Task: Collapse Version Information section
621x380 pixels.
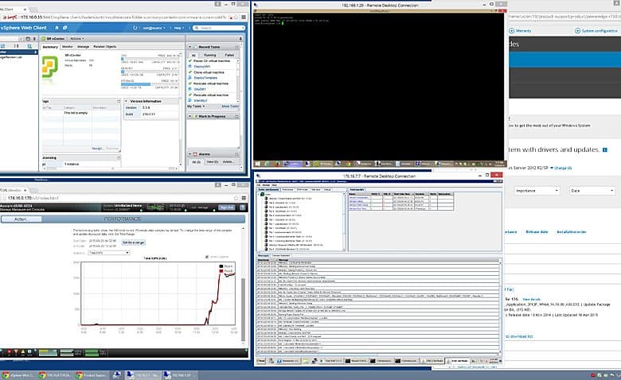Action: coord(127,101)
